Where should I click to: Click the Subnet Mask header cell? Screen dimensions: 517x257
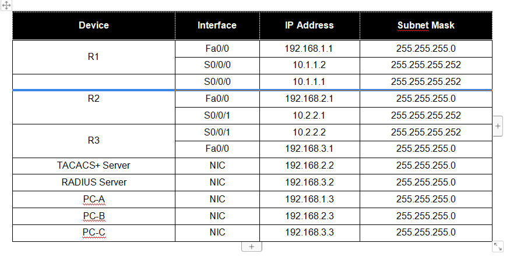(x=425, y=25)
